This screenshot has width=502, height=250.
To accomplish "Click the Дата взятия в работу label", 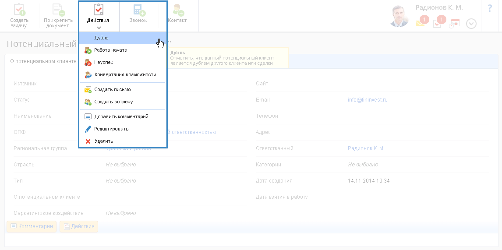I will [x=282, y=197].
